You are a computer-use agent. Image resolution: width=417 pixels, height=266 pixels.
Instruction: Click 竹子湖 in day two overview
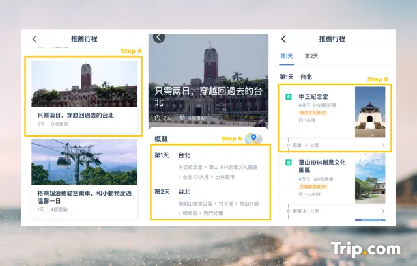coord(226,204)
